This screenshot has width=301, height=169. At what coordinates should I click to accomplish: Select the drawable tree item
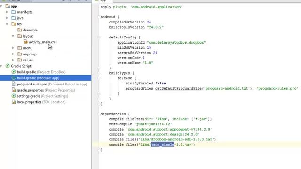coord(30,30)
